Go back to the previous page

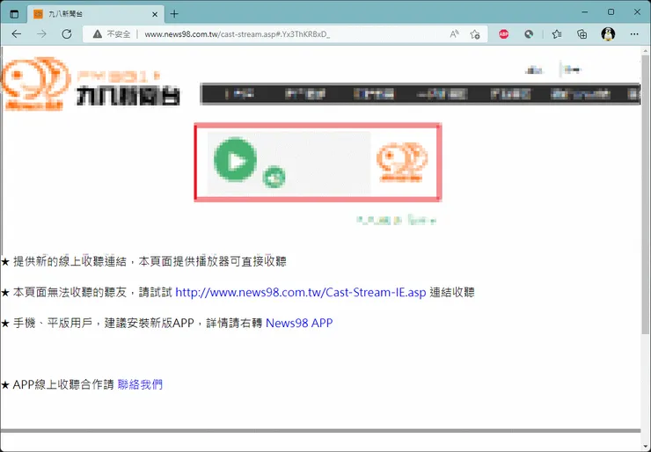click(17, 34)
